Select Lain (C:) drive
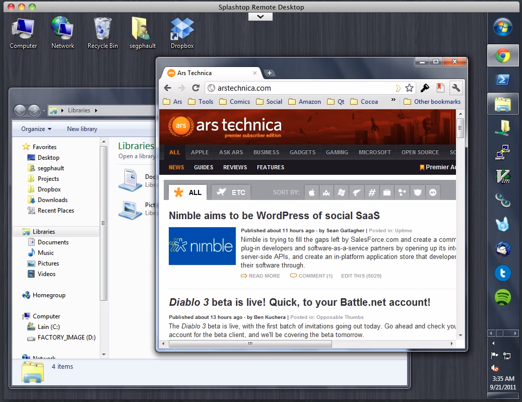 tap(44, 326)
